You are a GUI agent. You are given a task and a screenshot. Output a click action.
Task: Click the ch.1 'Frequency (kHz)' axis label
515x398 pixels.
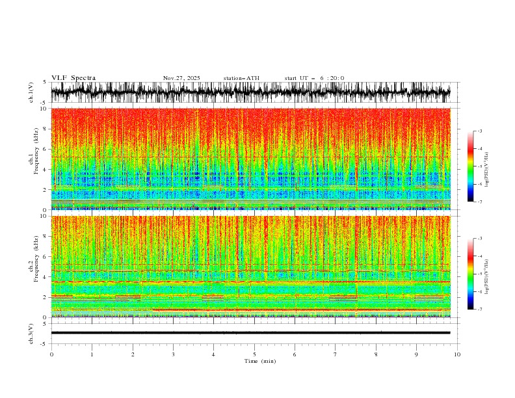[x=36, y=152]
